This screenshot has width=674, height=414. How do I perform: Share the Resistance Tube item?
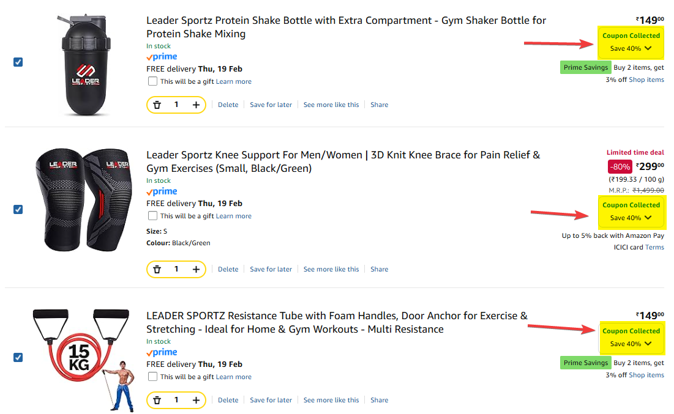pyautogui.click(x=379, y=401)
